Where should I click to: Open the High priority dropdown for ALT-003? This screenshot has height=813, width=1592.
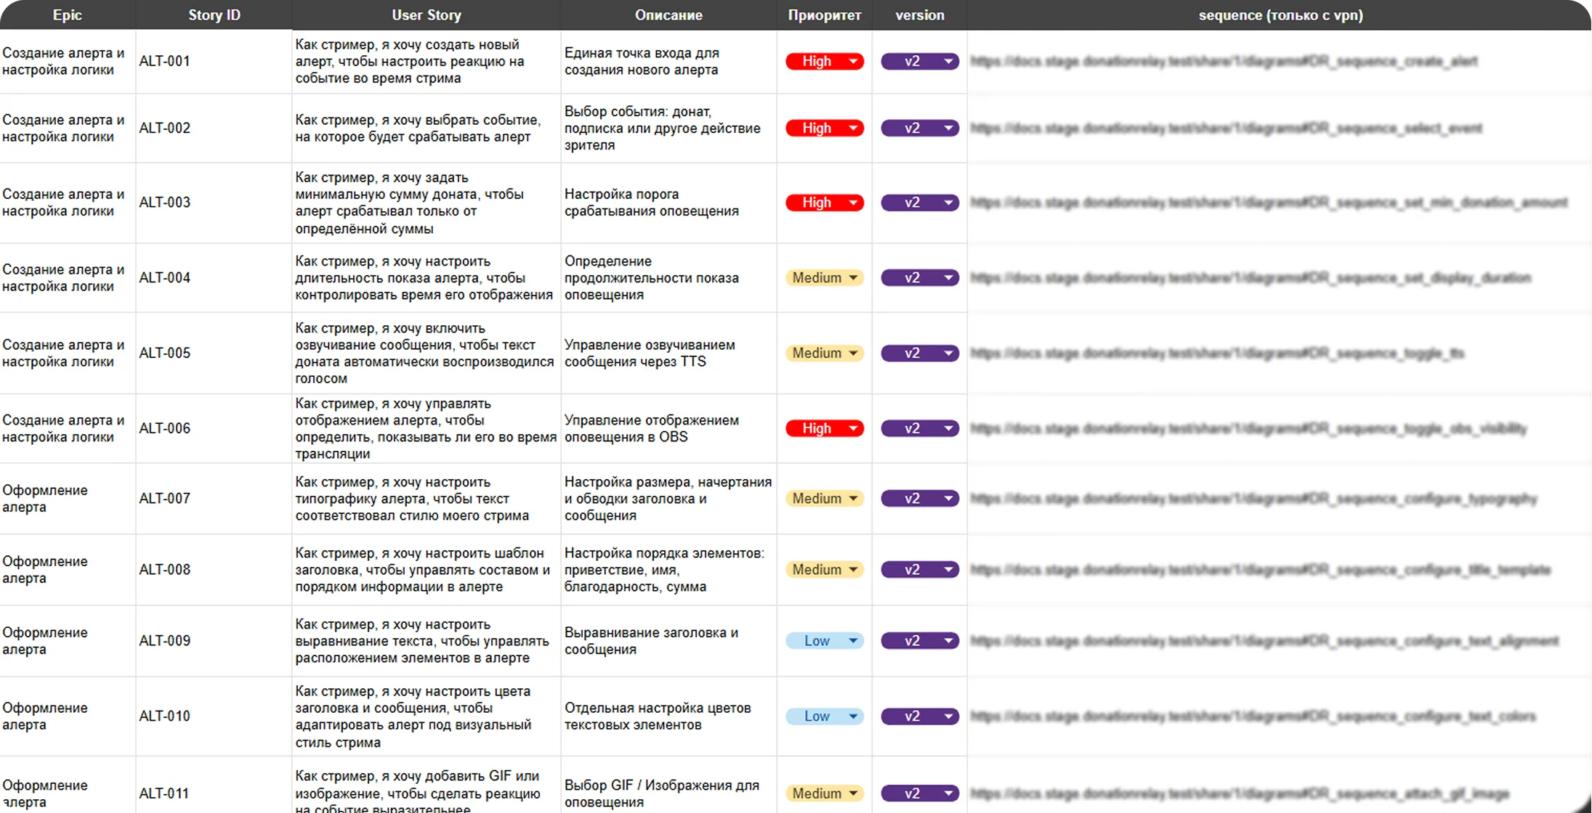click(x=825, y=203)
